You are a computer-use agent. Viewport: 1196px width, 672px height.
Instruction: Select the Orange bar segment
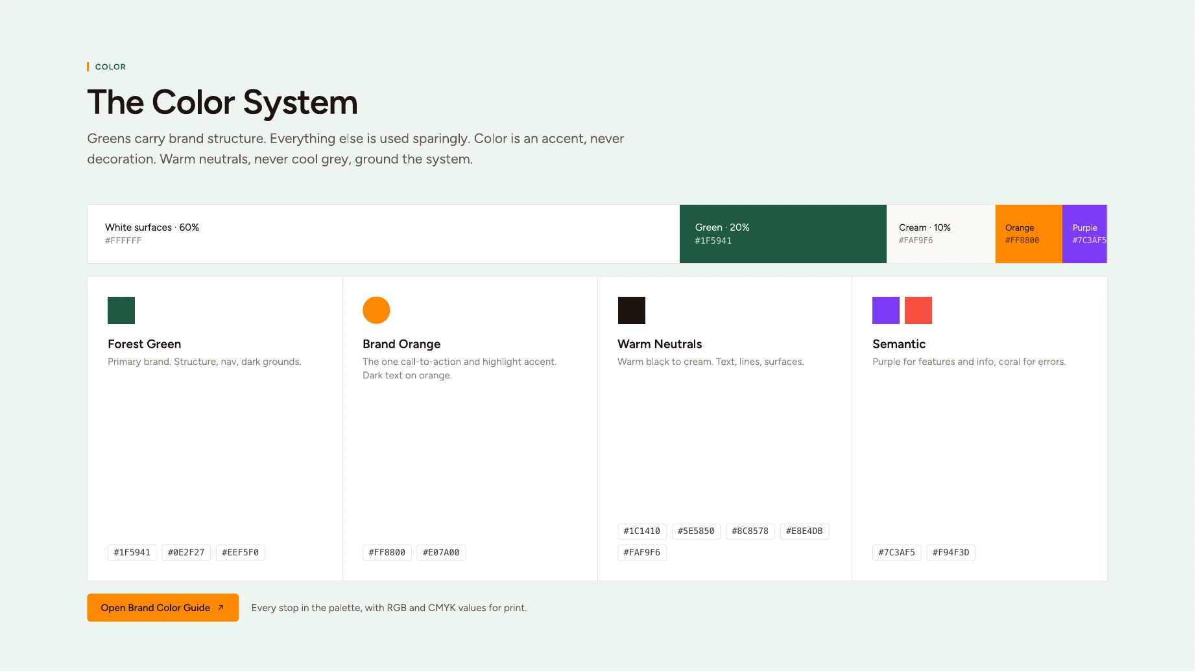point(1029,234)
